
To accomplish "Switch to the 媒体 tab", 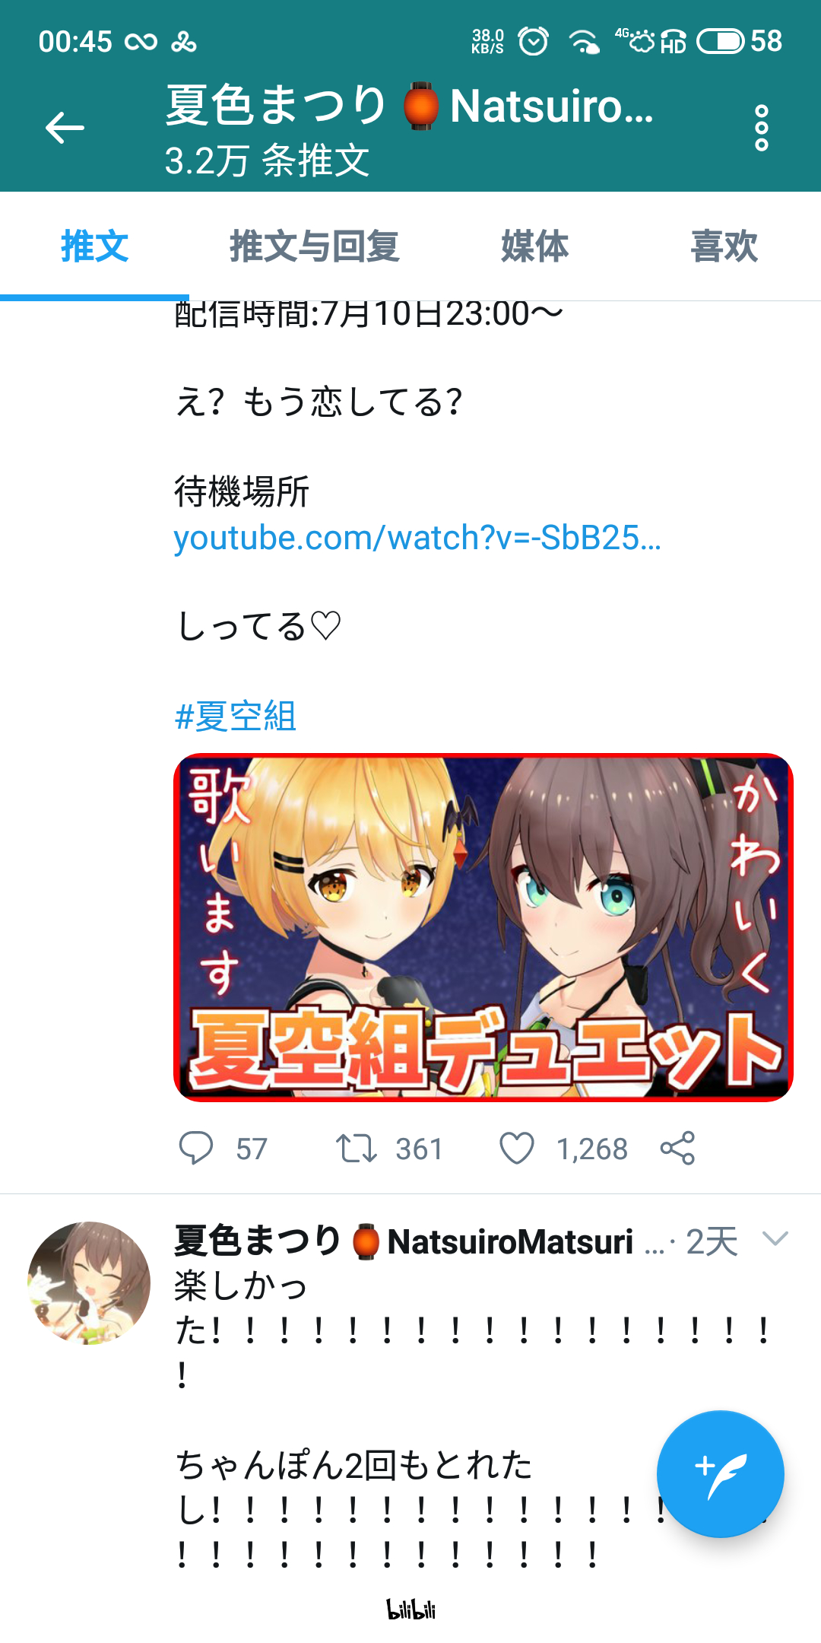I will [534, 246].
